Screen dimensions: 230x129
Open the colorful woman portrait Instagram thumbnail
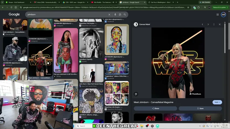click(x=117, y=40)
